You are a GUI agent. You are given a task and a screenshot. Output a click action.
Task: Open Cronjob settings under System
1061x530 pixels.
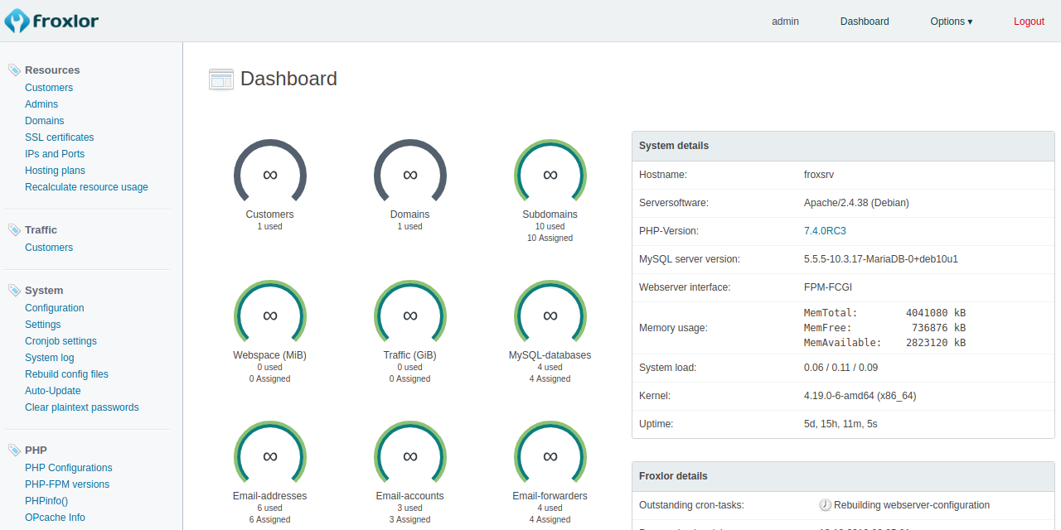coord(61,341)
